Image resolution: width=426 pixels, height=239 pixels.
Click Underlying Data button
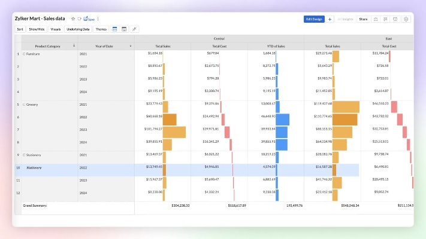click(x=78, y=29)
